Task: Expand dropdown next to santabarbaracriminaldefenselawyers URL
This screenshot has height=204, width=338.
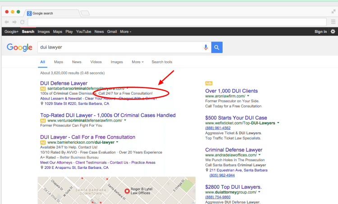Action: (128, 88)
